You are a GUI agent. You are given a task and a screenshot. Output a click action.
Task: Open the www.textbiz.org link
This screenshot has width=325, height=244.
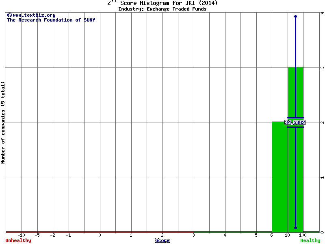34,15
